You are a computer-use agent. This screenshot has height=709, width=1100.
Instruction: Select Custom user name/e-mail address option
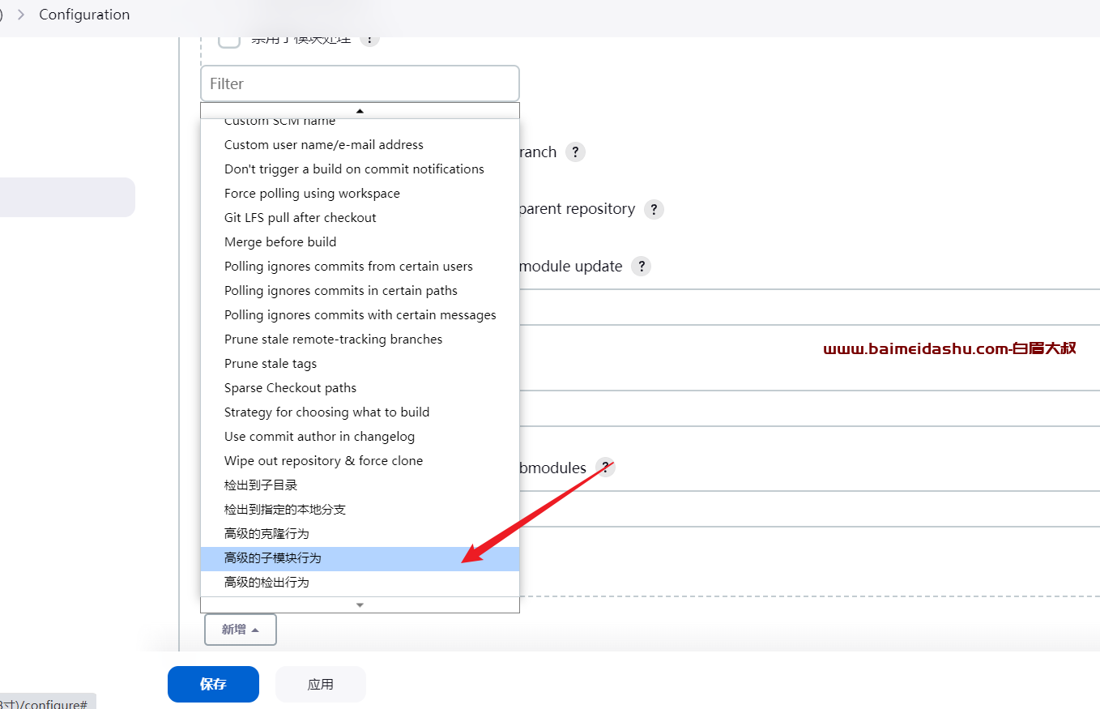click(360, 145)
